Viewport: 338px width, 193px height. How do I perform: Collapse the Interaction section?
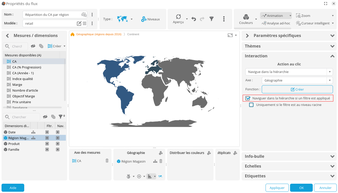coord(332,56)
